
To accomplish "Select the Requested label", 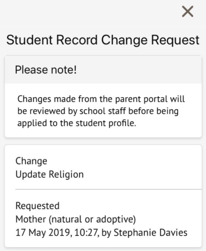I will [37, 206].
